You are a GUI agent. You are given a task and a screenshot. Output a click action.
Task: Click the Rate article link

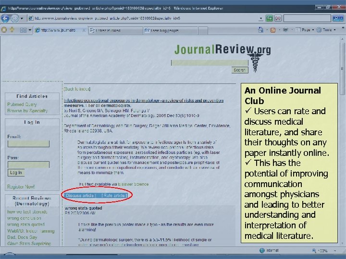114,195
